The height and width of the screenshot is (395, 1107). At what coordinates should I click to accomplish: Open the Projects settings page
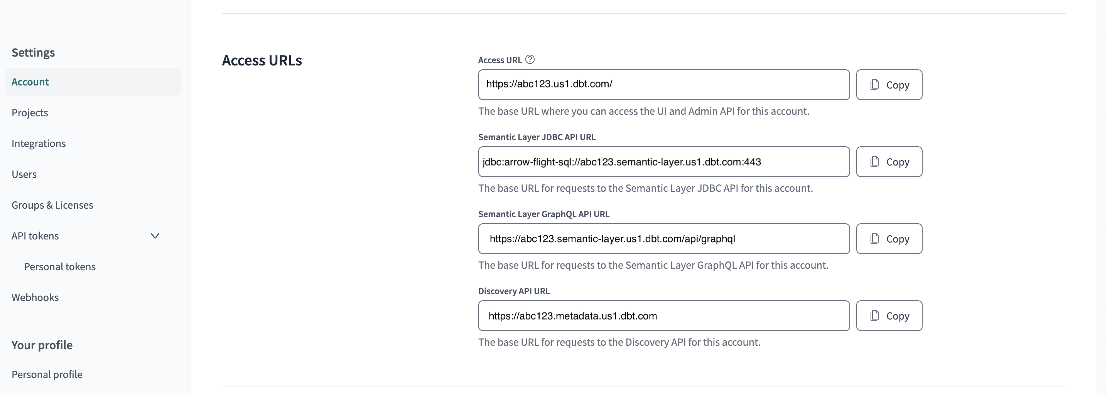click(30, 112)
